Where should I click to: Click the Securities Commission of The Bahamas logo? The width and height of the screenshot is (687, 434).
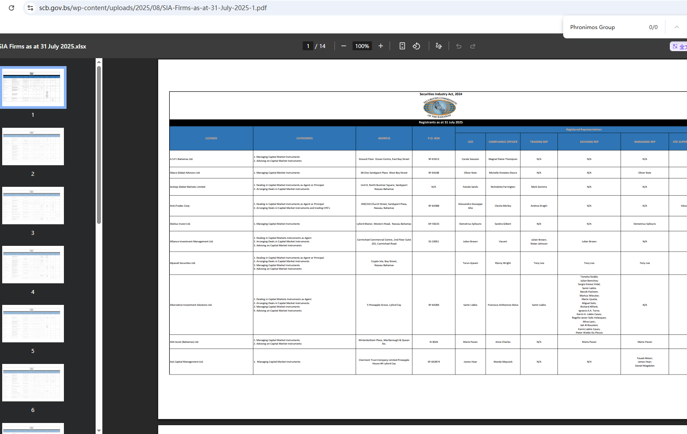(x=440, y=108)
